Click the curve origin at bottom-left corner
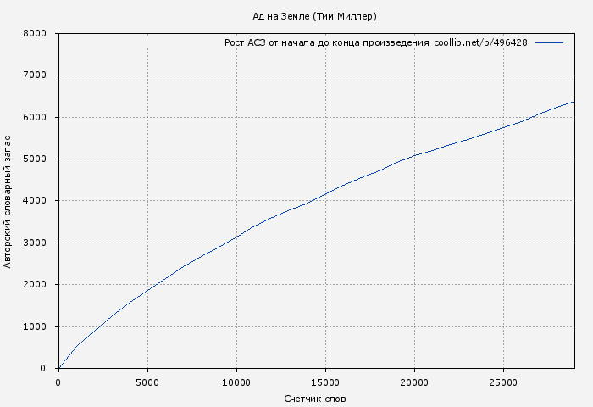Image resolution: width=593 pixels, height=407 pixels. click(58, 368)
